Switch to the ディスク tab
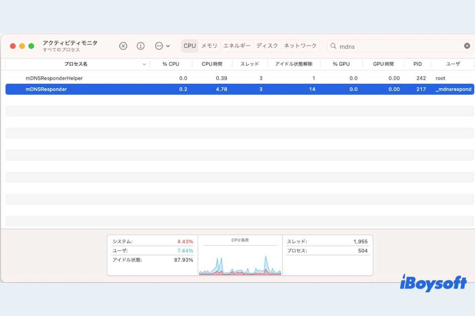The height and width of the screenshot is (316, 475). [267, 46]
